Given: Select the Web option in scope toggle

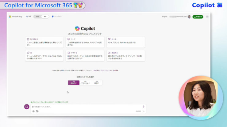Looking at the screenshot, I should pyautogui.click(x=45, y=17).
